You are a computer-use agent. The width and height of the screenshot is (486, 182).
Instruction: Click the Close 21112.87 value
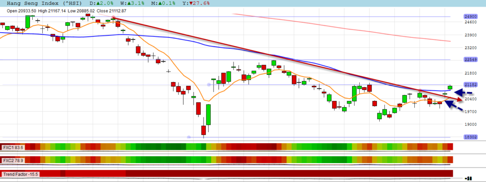click(111, 11)
